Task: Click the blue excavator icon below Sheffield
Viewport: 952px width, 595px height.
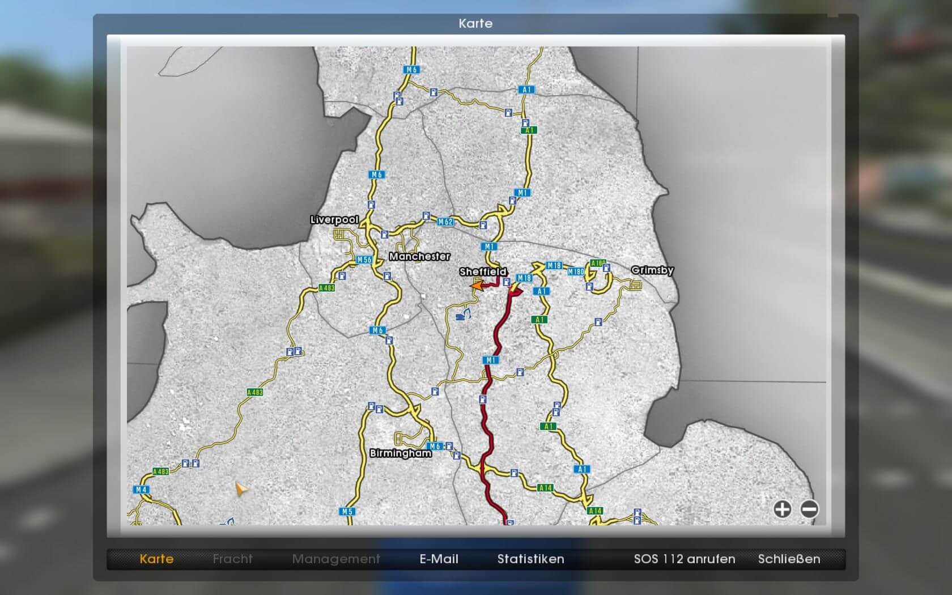Action: [x=464, y=313]
